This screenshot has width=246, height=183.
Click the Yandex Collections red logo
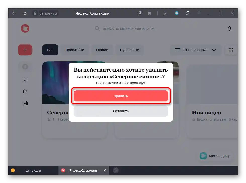(25, 28)
